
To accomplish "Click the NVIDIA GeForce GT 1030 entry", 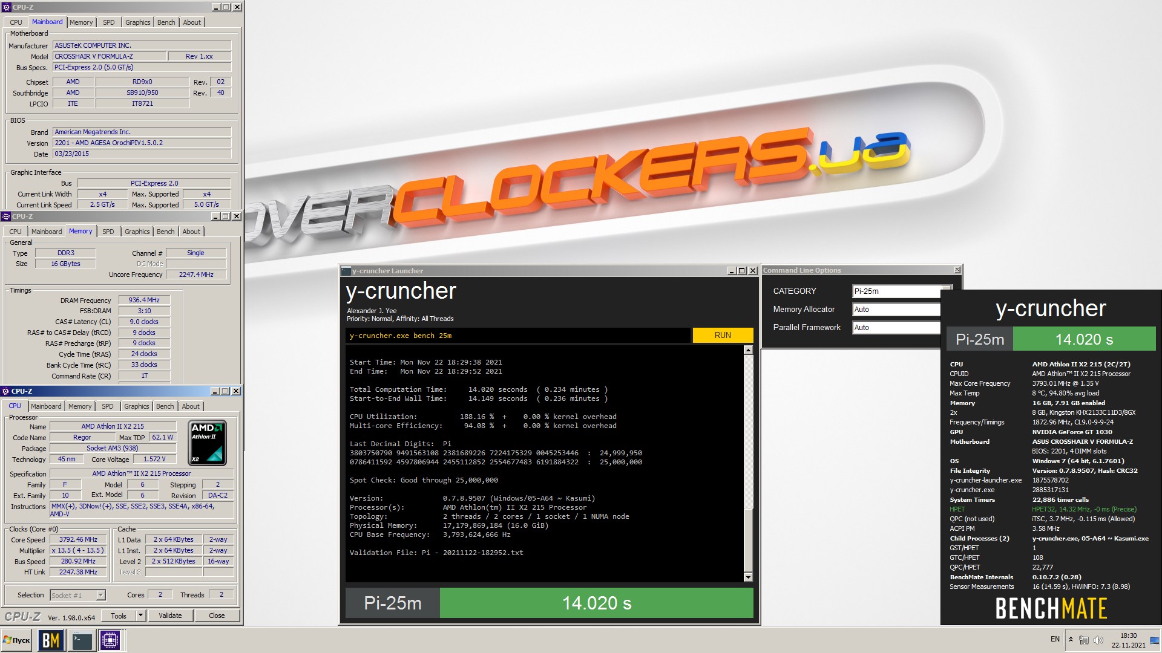I will tap(1072, 432).
